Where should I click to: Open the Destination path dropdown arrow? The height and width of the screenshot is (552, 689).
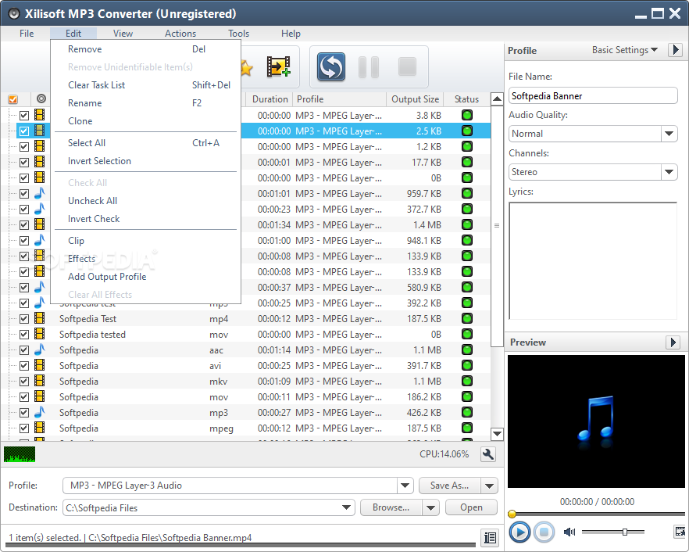point(346,507)
